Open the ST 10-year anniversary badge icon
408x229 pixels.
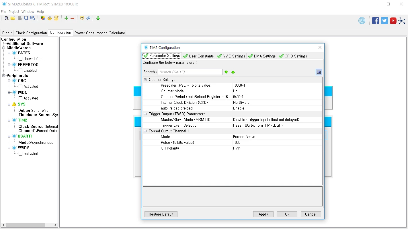[x=362, y=21]
